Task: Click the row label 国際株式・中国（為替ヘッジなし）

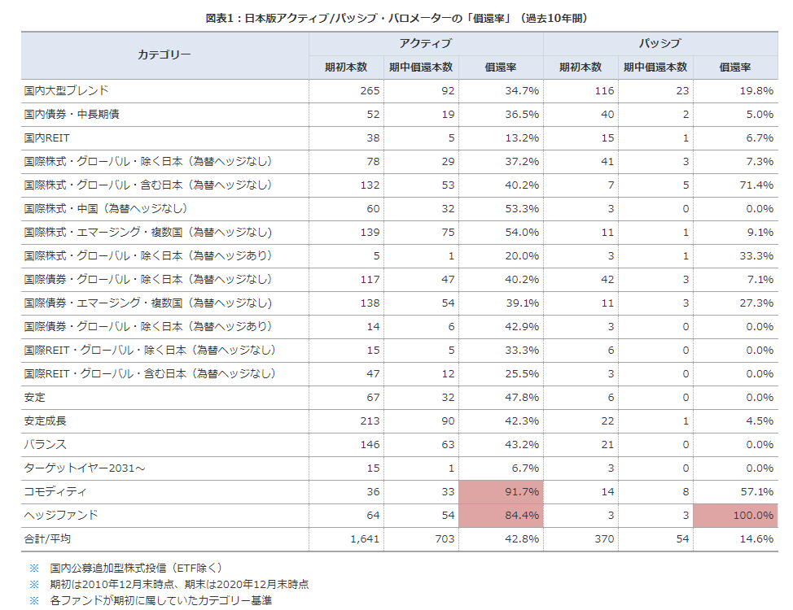Action: pos(106,209)
